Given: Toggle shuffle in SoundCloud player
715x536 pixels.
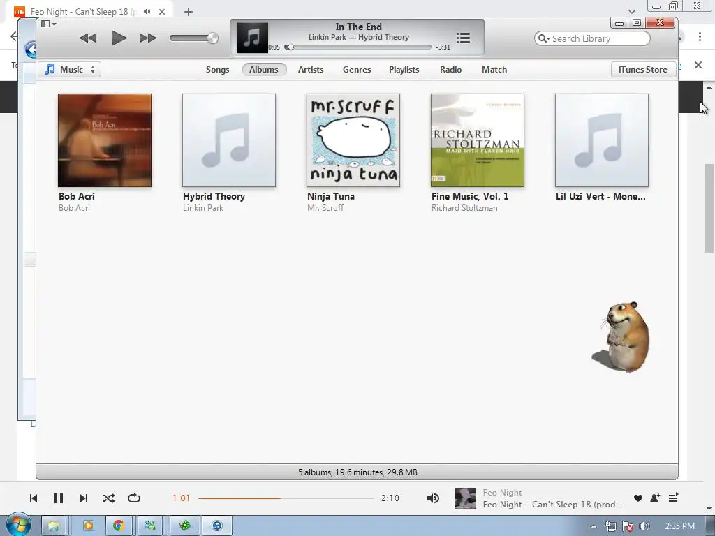Looking at the screenshot, I should pos(108,498).
